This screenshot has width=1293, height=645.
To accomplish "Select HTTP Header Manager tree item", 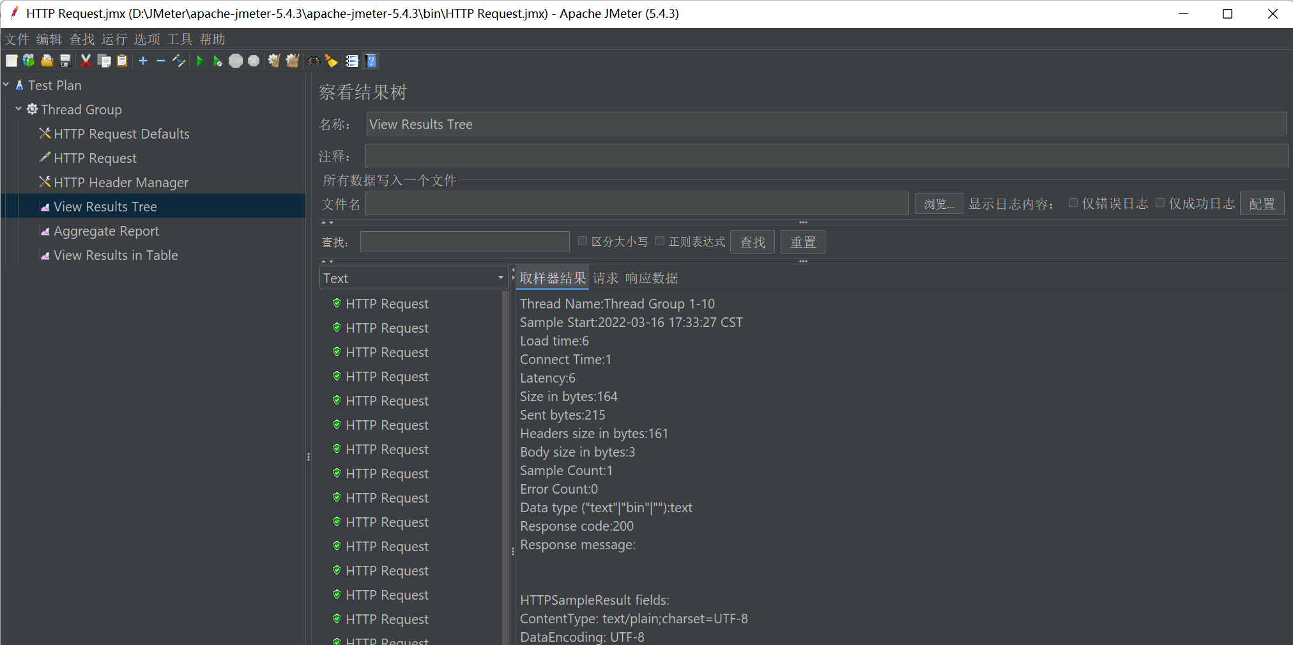I will tap(121, 182).
